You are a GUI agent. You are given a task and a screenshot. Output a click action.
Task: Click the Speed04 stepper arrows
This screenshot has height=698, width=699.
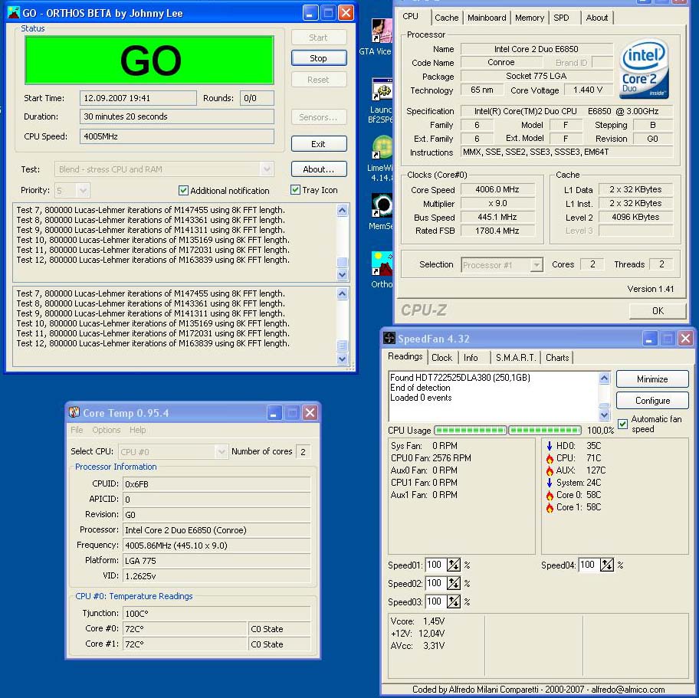click(x=607, y=565)
